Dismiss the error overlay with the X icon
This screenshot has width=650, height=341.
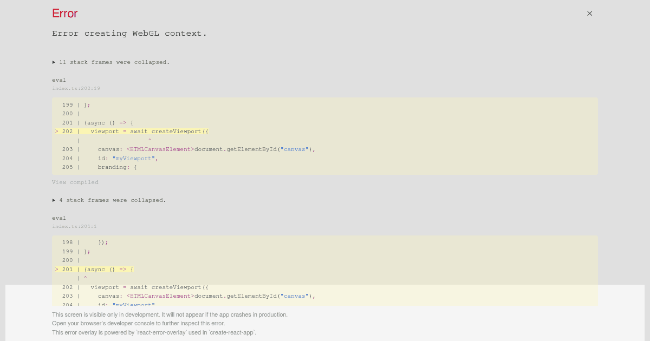[x=589, y=13]
